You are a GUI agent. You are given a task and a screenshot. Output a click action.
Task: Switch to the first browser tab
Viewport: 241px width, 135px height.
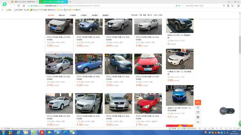[x=24, y=1]
